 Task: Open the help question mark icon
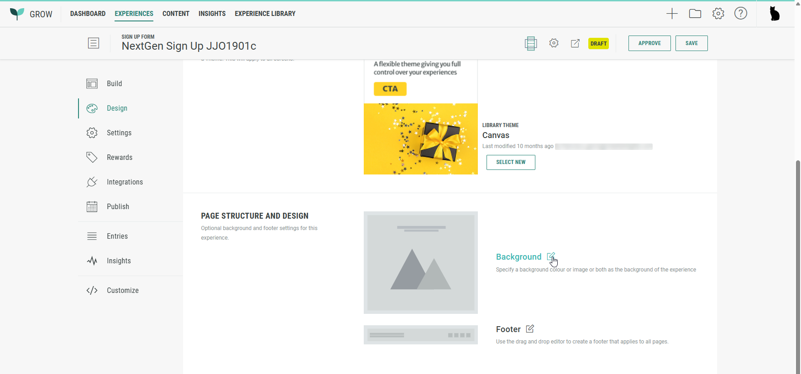[741, 14]
